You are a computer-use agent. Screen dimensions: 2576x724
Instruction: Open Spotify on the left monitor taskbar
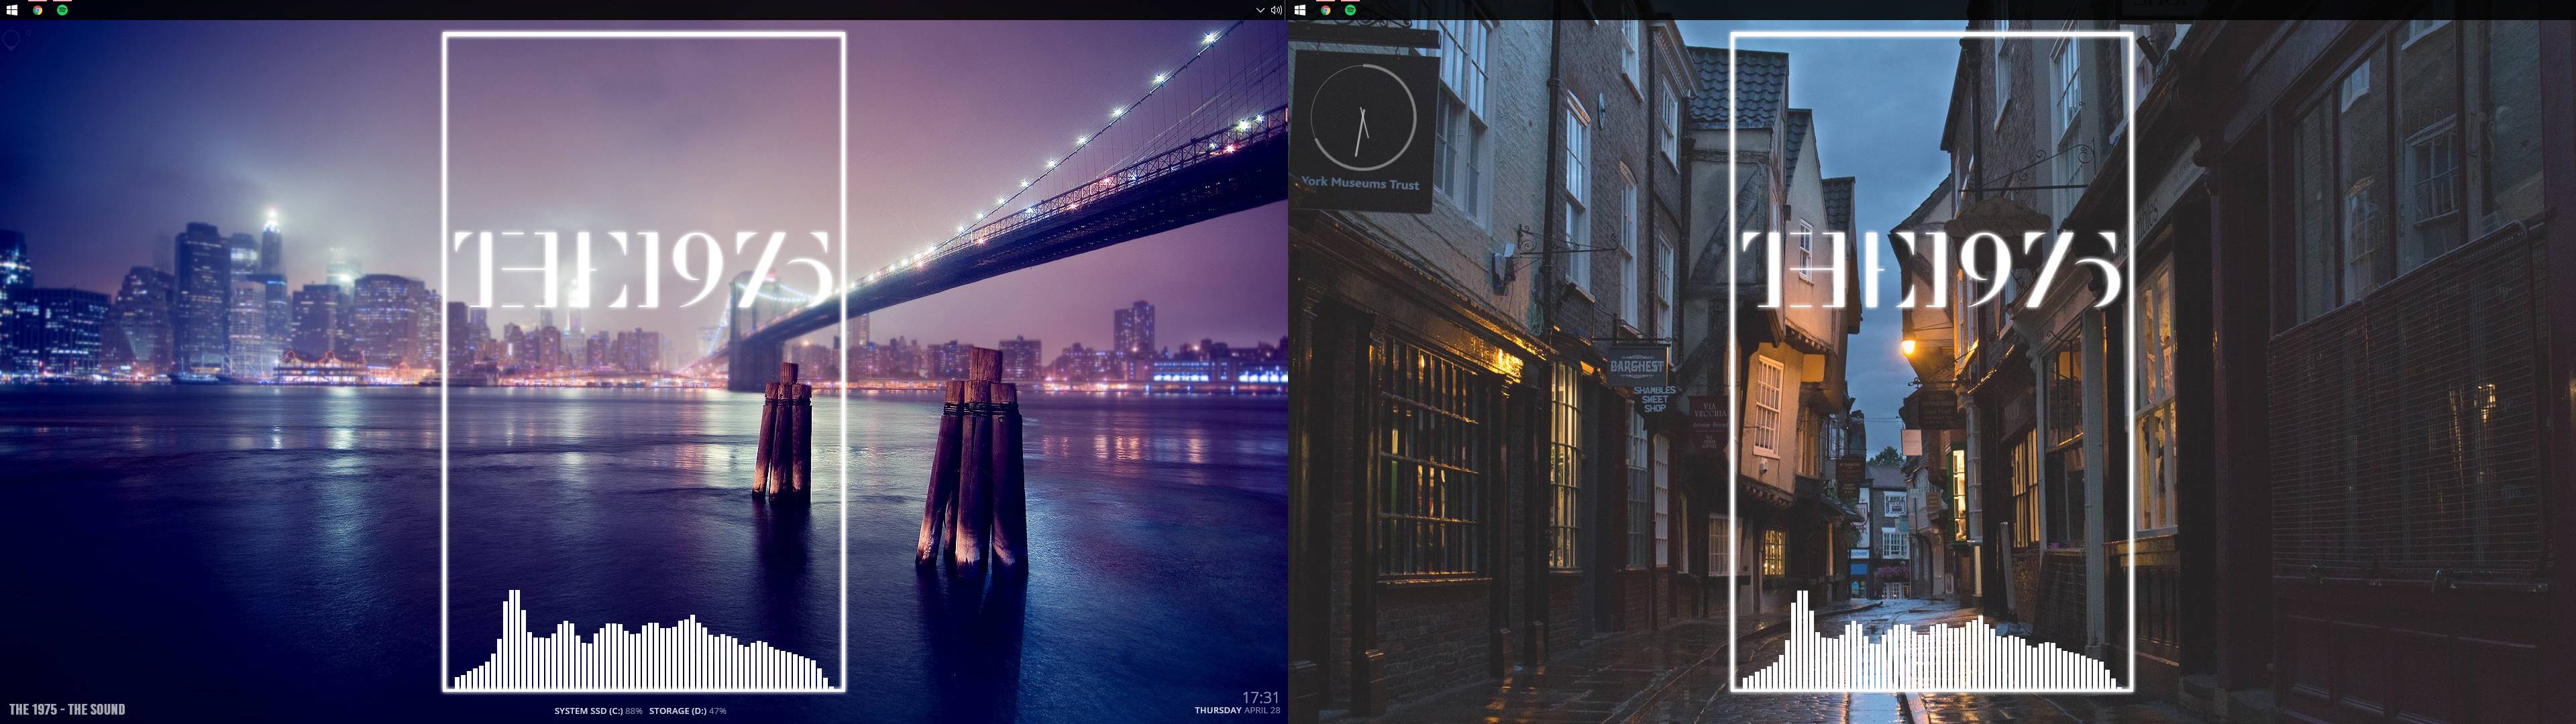tap(62, 10)
